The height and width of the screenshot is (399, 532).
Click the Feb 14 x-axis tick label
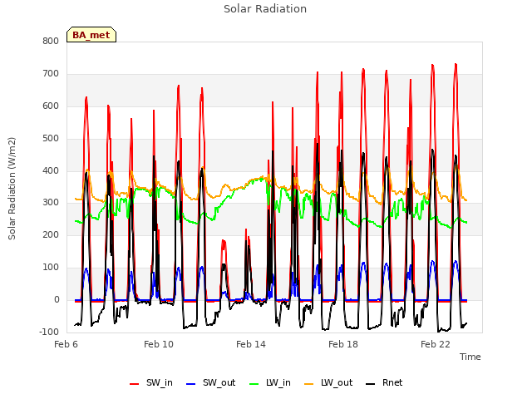tap(251, 344)
